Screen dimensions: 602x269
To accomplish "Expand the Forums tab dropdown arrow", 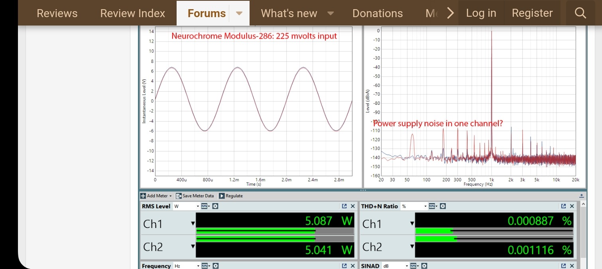I will [x=239, y=13].
